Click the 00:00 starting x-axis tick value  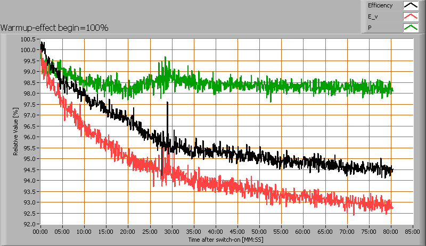(x=40, y=232)
